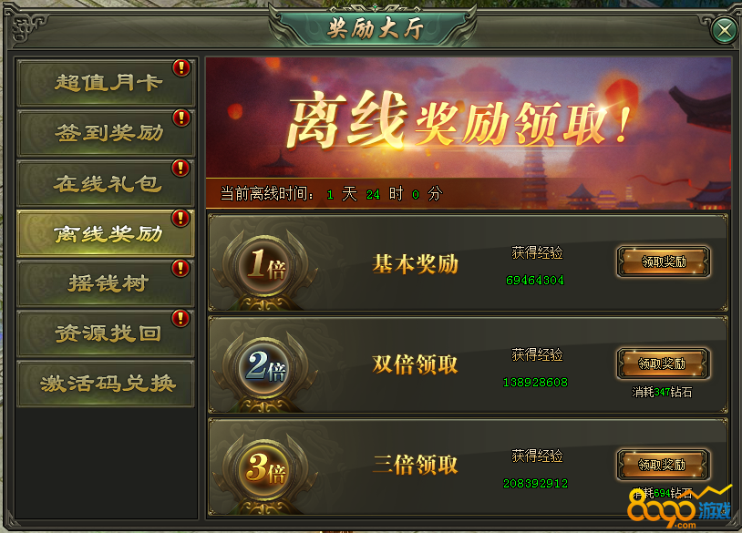Image resolution: width=742 pixels, height=533 pixels.
Task: Click red alert badge on 超值月卡
Action: (x=181, y=68)
